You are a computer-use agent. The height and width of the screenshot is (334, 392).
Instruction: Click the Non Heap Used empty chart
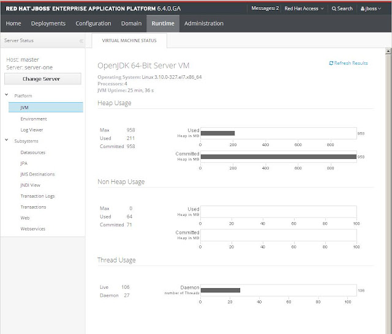point(279,212)
